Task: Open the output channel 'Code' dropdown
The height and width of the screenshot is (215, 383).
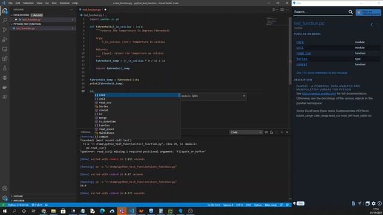Action: 246,132
